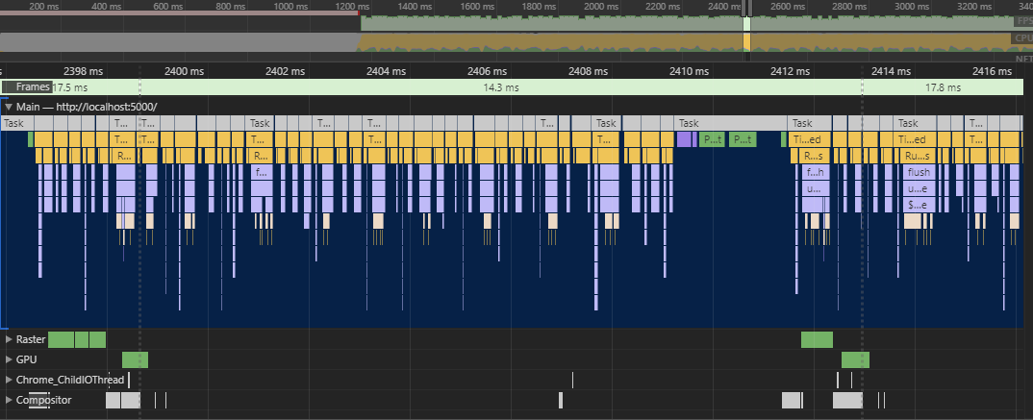The width and height of the screenshot is (1033, 420).
Task: Click the green GPU activity block on right
Action: click(x=855, y=359)
